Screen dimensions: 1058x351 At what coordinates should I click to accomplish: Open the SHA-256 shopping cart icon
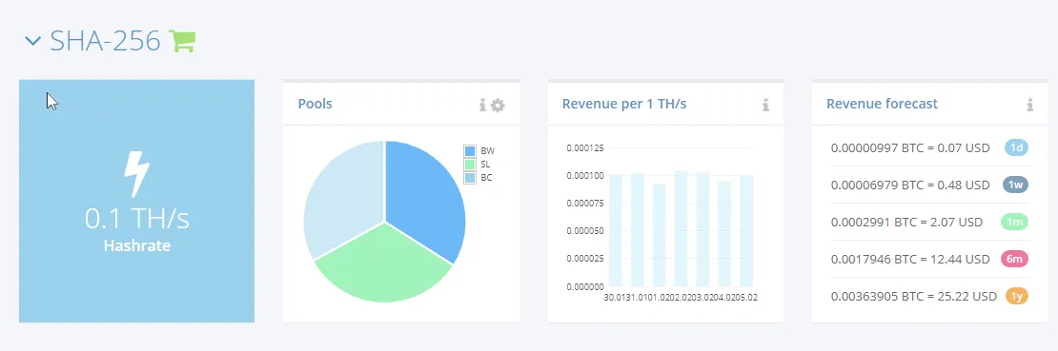point(181,41)
